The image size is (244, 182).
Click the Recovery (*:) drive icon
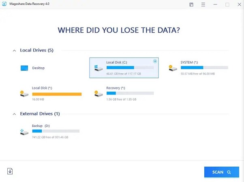pos(98,94)
